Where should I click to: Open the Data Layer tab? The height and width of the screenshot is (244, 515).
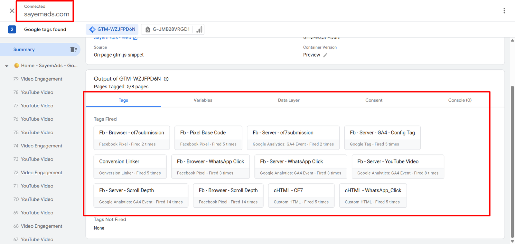[288, 100]
